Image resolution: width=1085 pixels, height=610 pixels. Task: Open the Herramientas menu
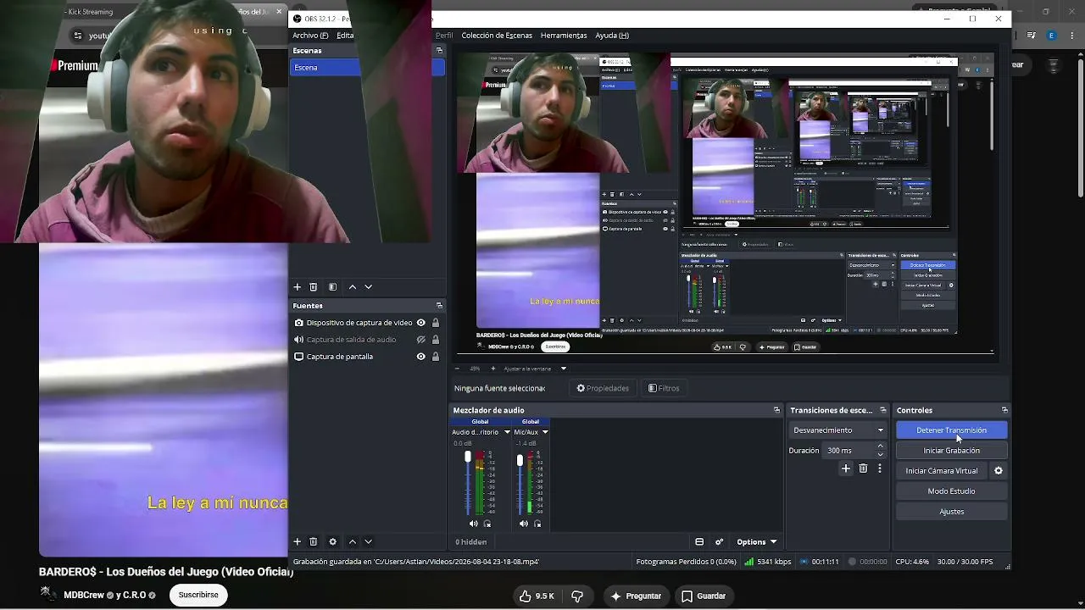point(564,36)
